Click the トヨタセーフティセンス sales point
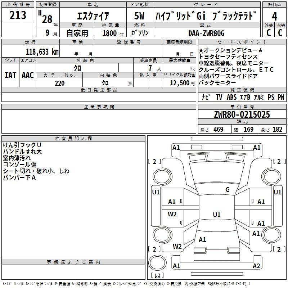 pos(228,57)
